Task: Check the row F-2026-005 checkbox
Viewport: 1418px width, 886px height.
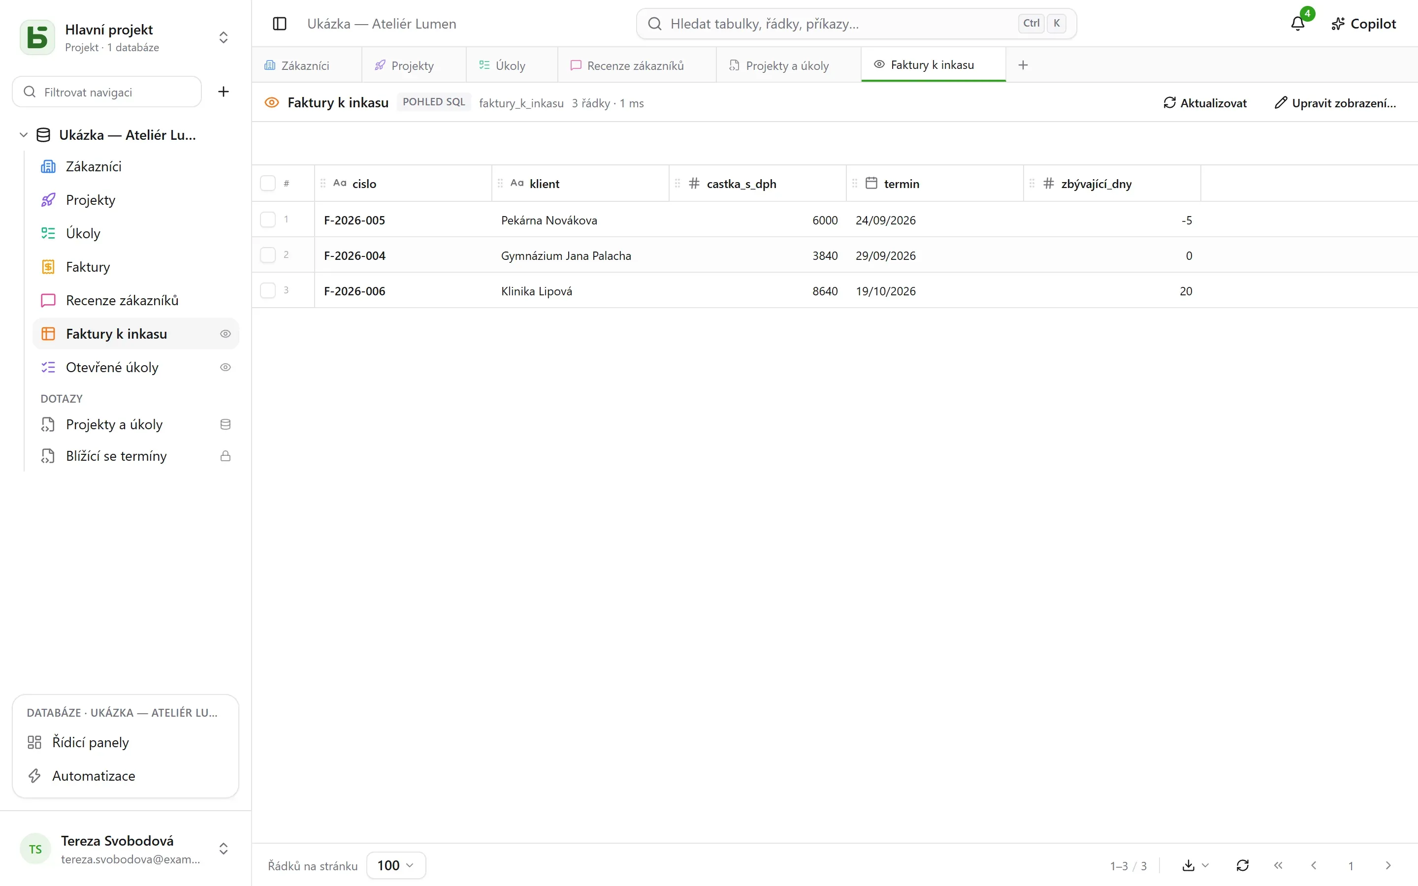Action: point(268,220)
